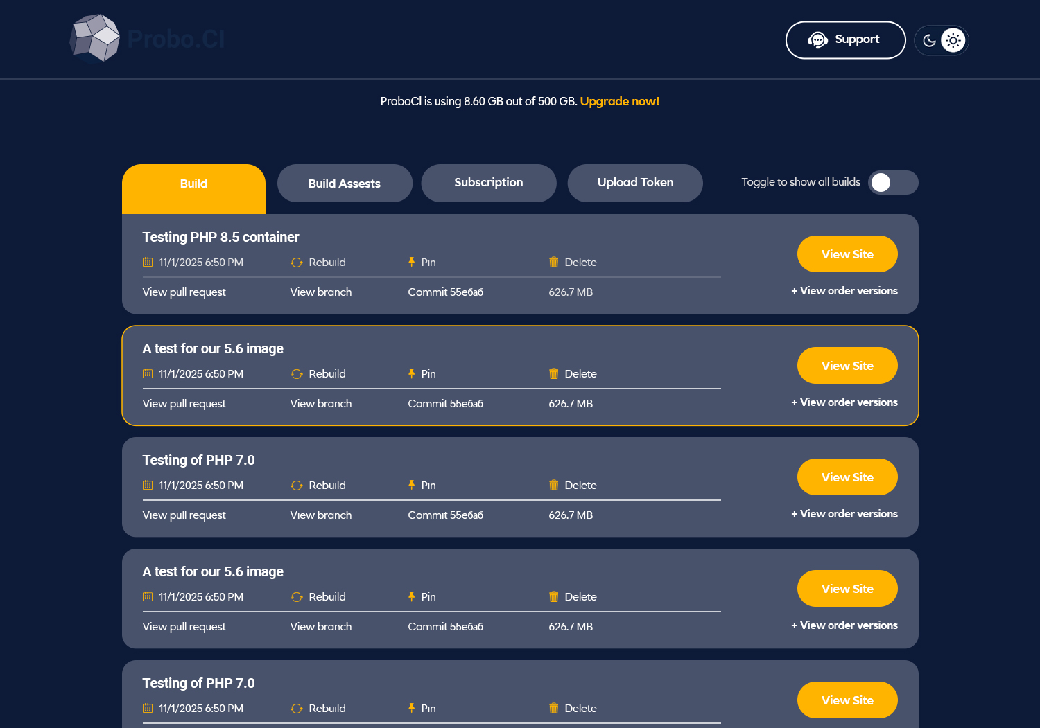Click Pin icon on highlighted 5.6 image build
The height and width of the screenshot is (728, 1040).
(x=412, y=373)
